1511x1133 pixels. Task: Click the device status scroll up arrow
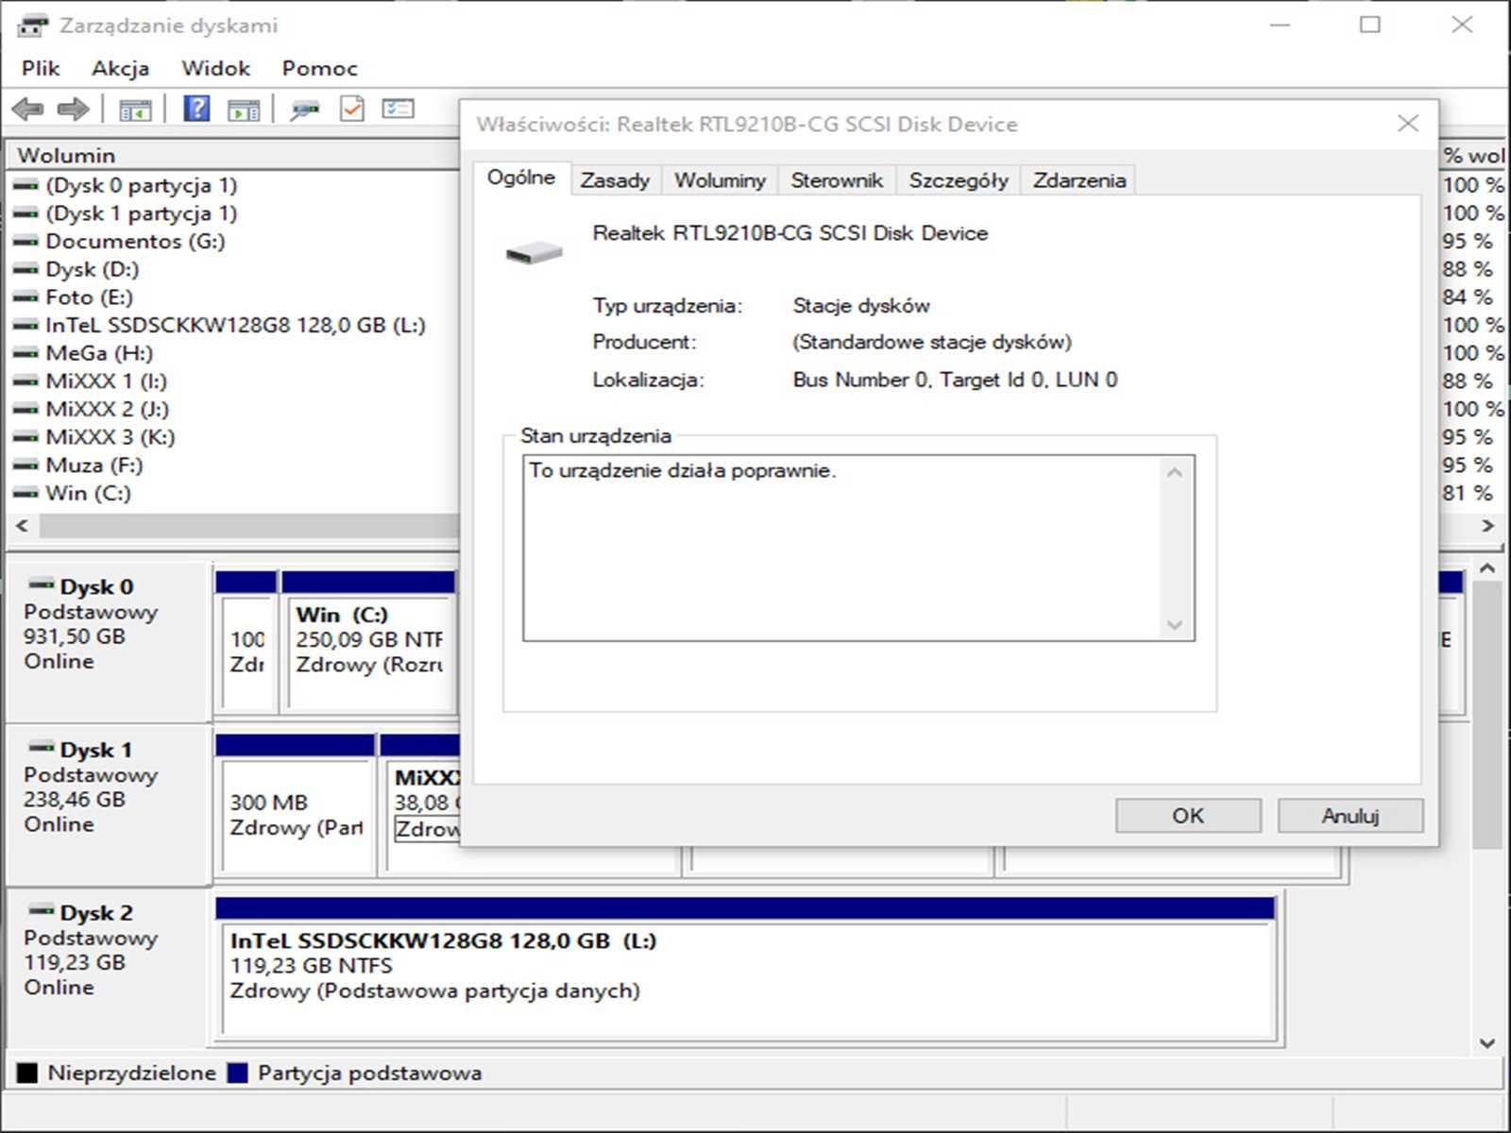pyautogui.click(x=1175, y=471)
